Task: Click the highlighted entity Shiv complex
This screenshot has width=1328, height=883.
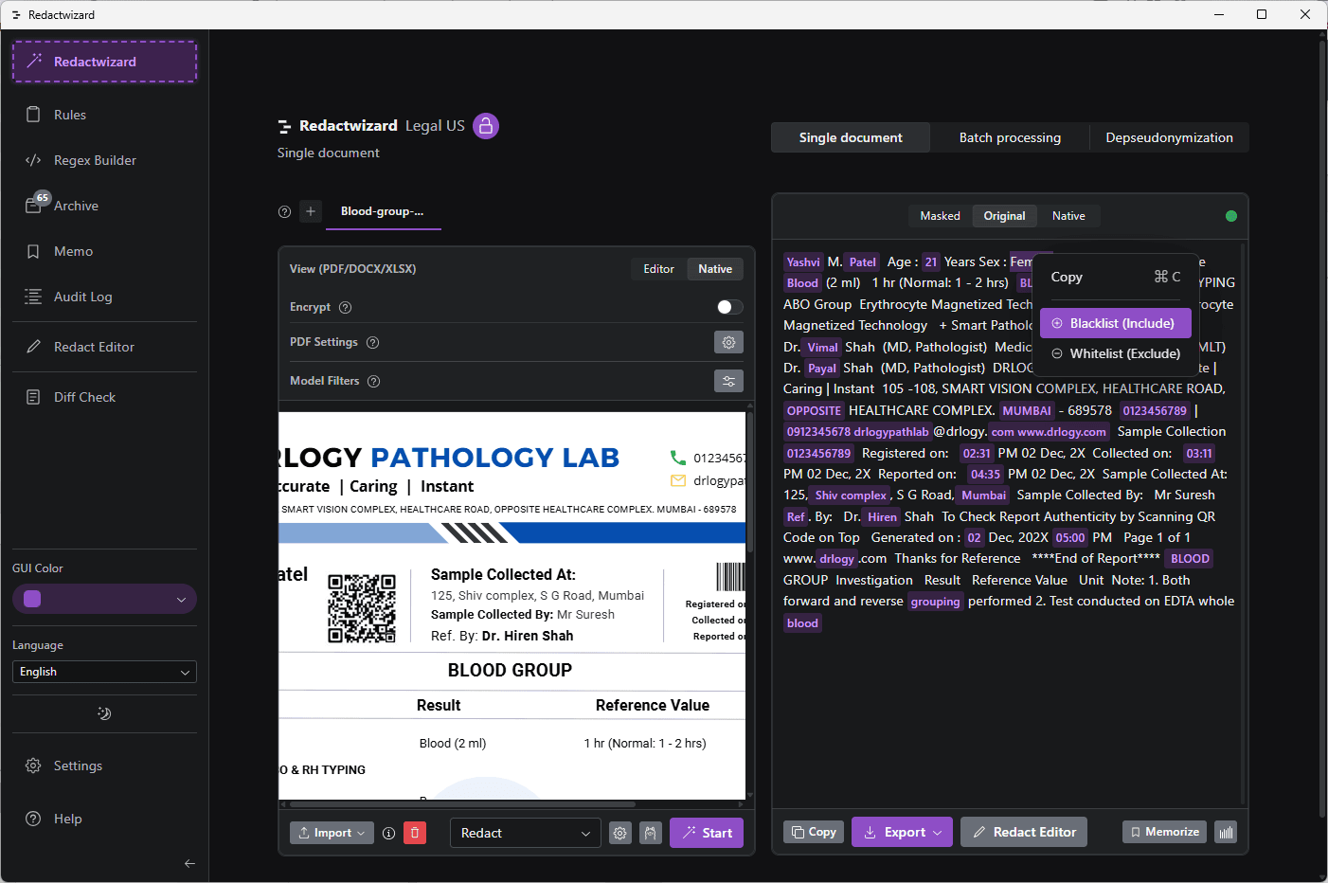Action: click(x=851, y=496)
